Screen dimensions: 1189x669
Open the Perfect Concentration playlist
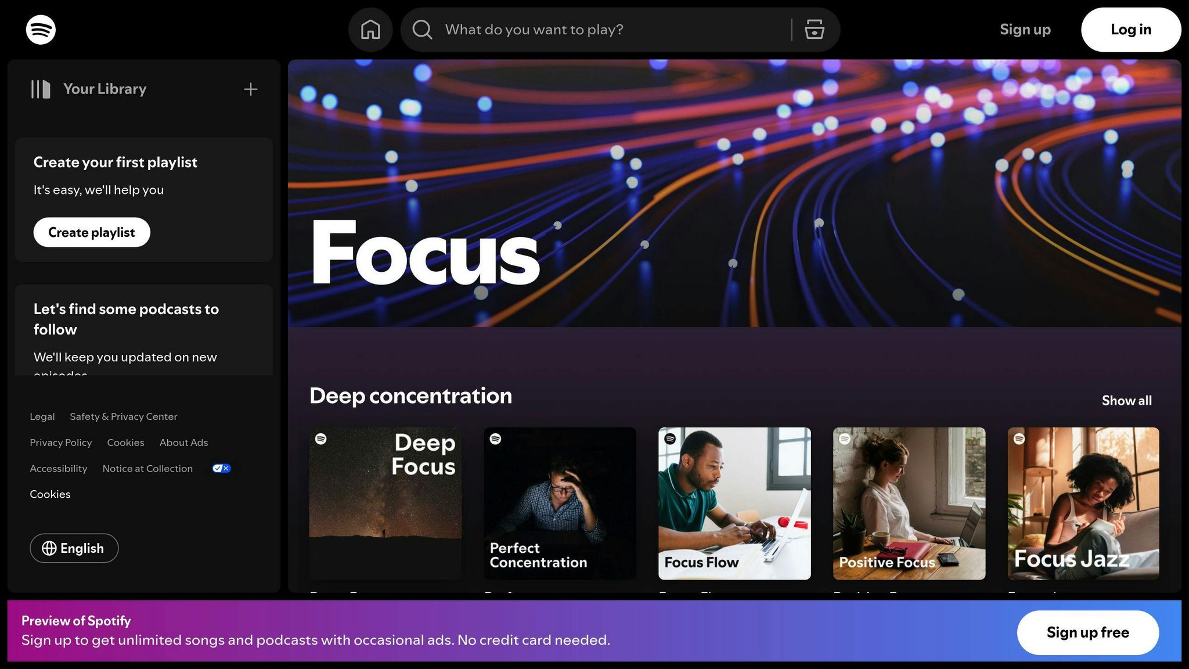pyautogui.click(x=560, y=503)
